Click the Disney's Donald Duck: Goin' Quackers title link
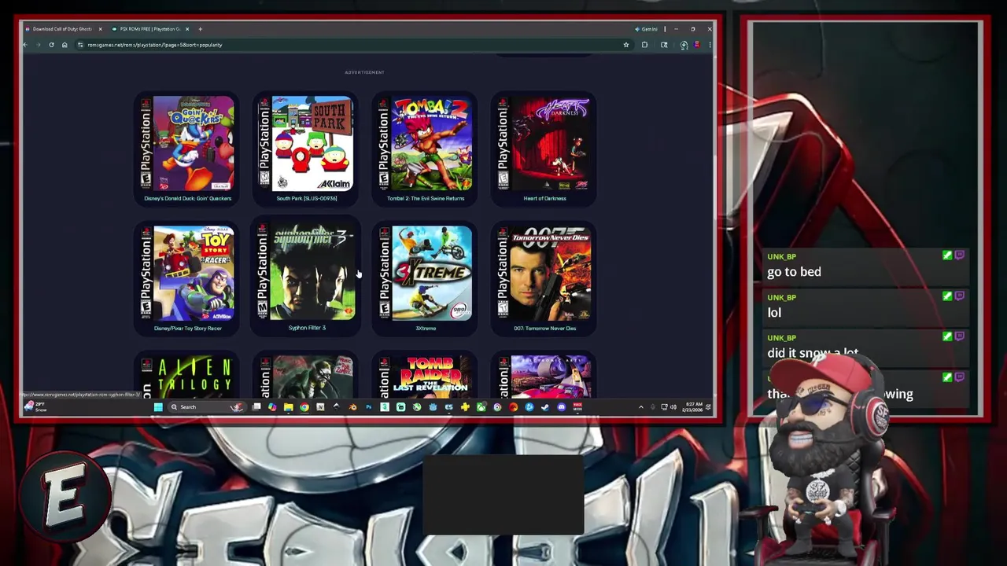The width and height of the screenshot is (1007, 566). click(188, 198)
